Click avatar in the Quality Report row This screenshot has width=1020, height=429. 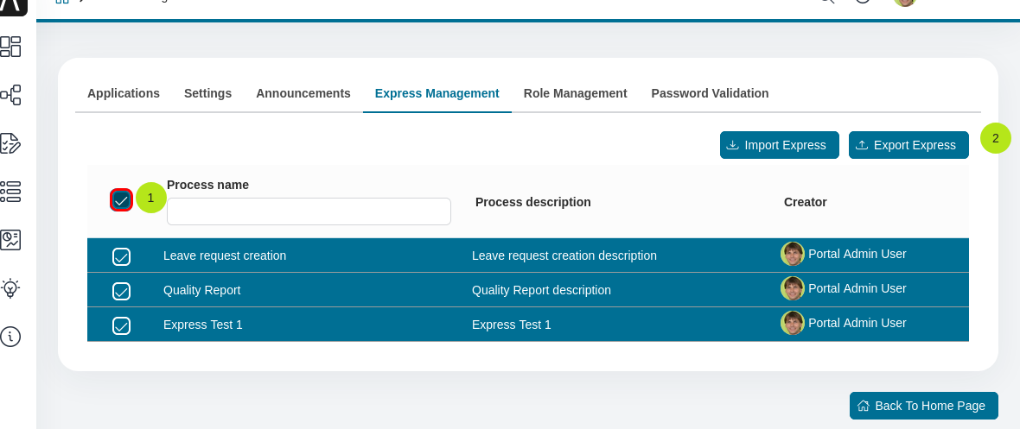[x=793, y=288]
